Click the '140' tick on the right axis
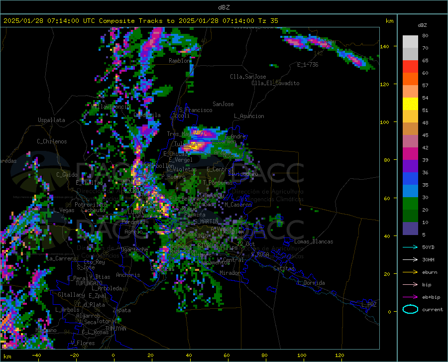This screenshot has height=362, width=448. pos(385,46)
